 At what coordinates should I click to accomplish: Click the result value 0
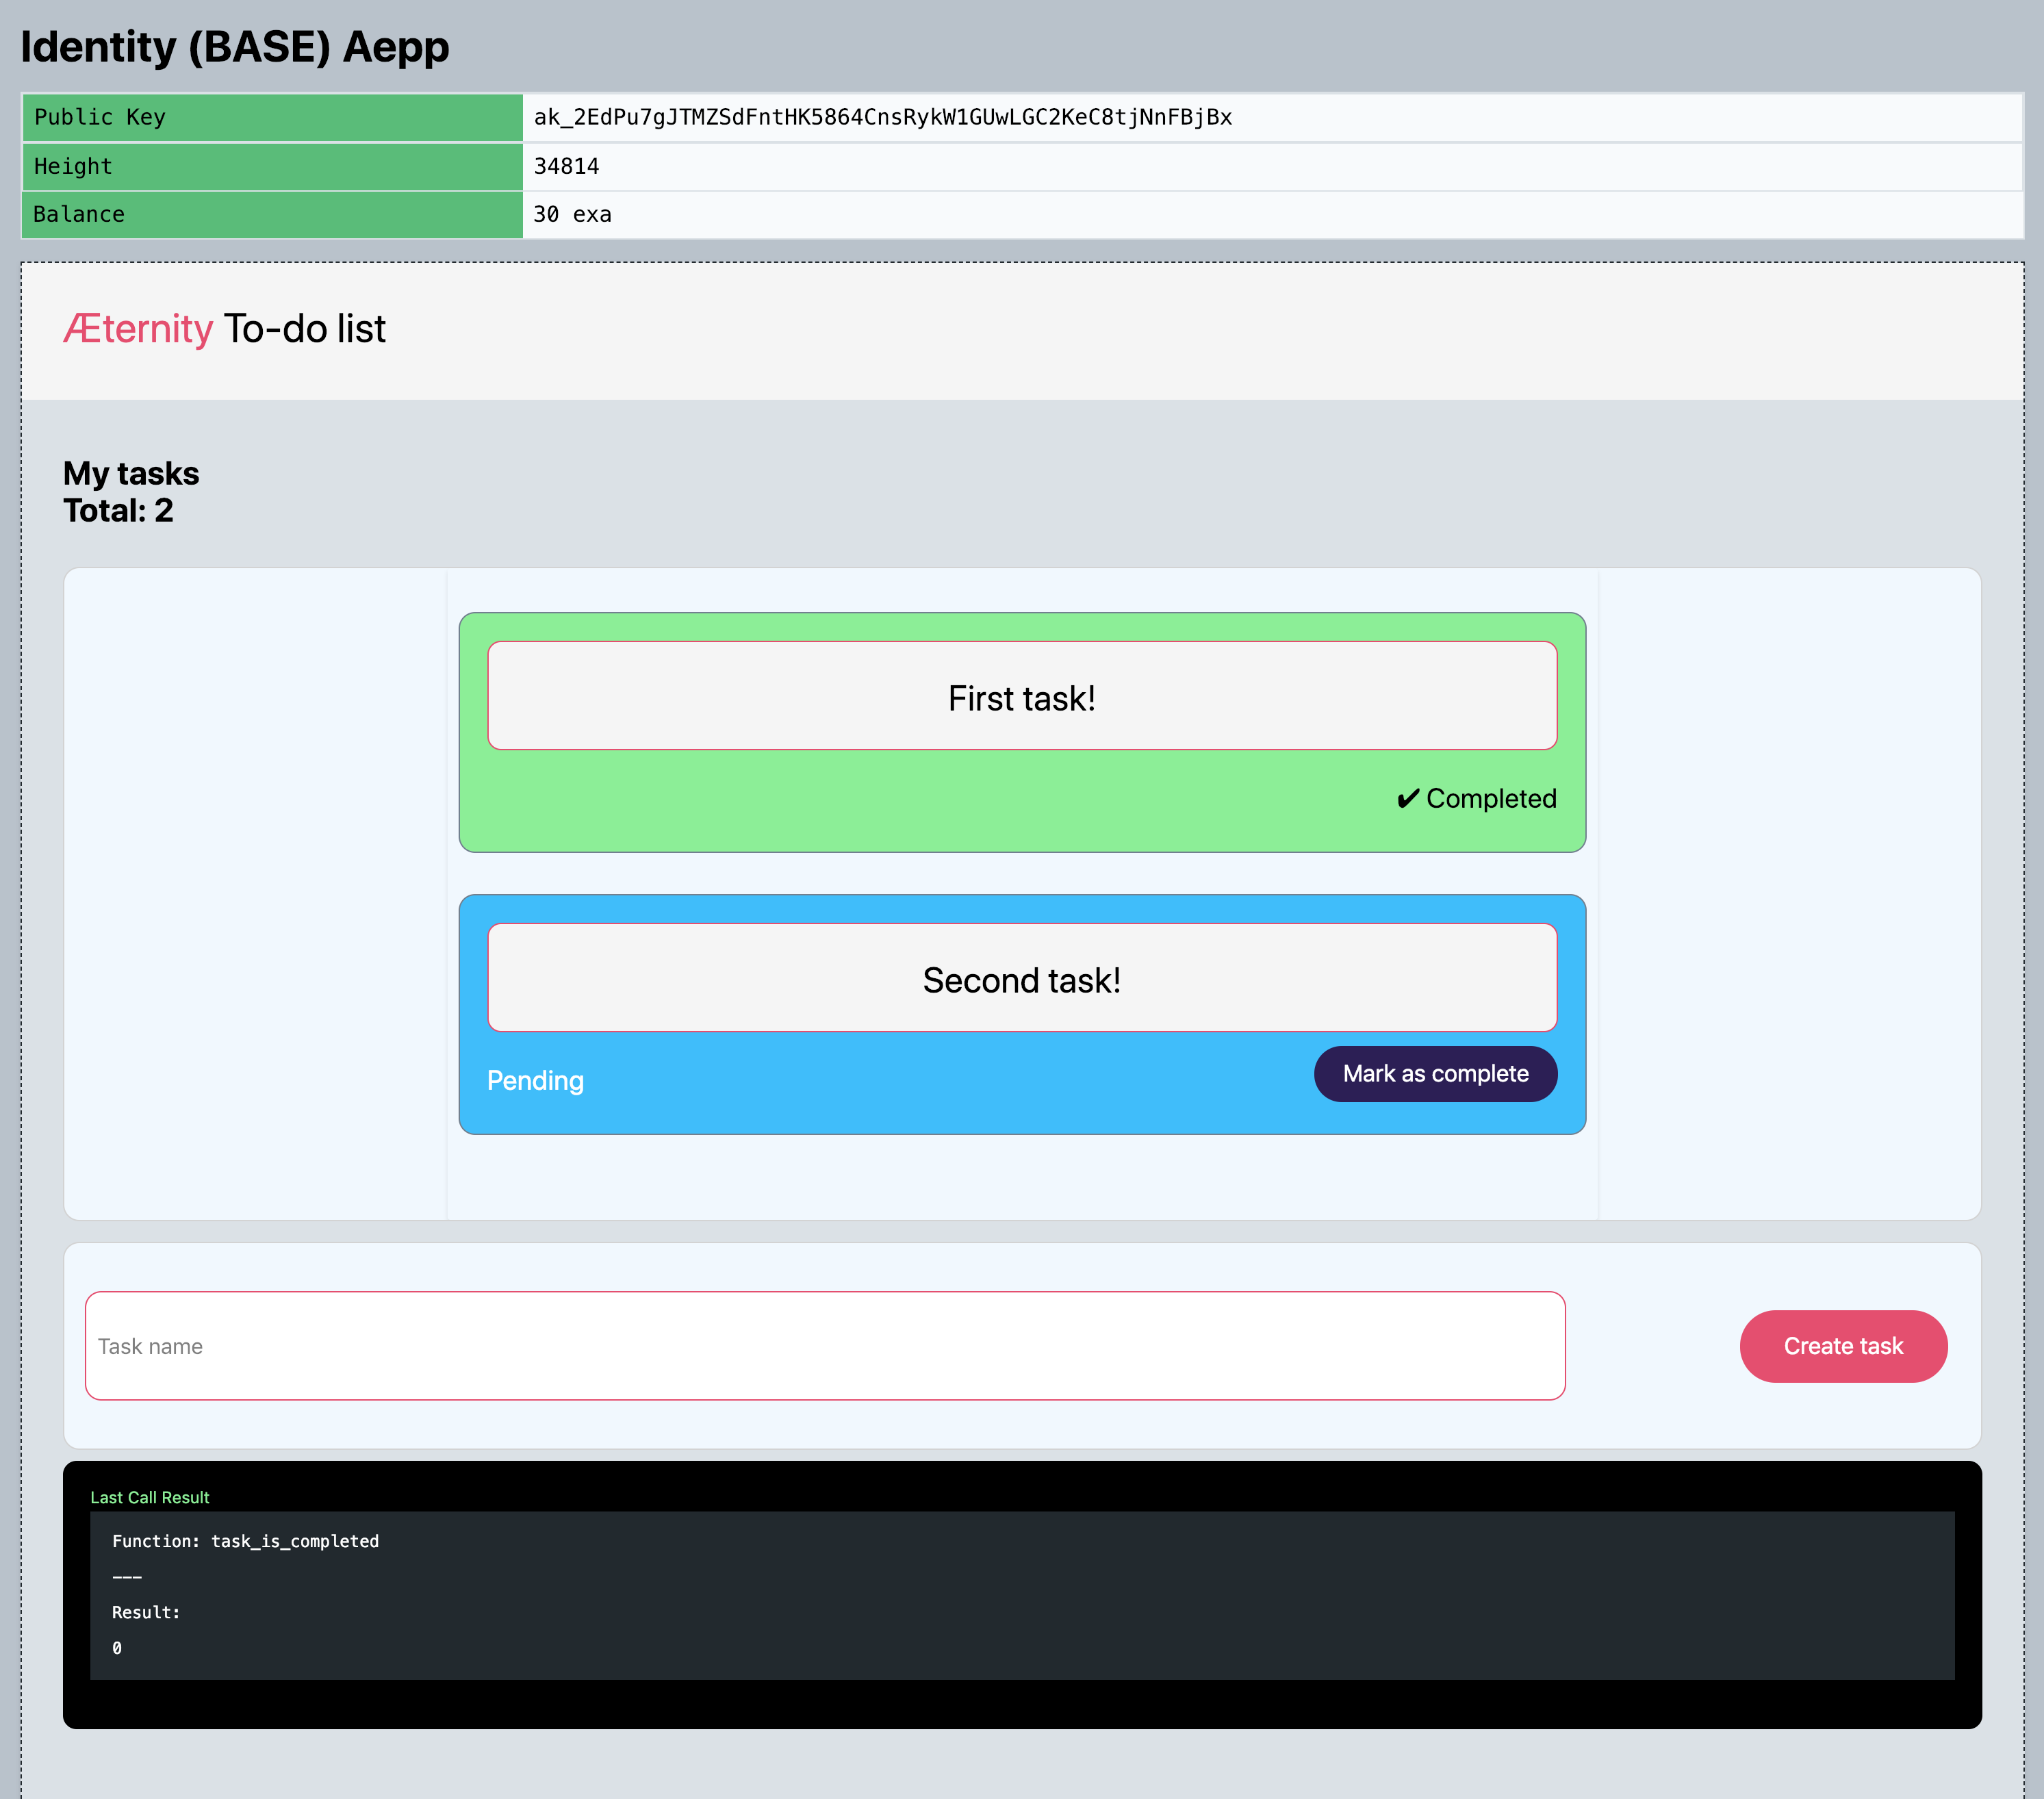117,1648
